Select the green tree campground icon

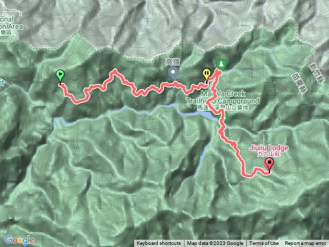[221, 64]
